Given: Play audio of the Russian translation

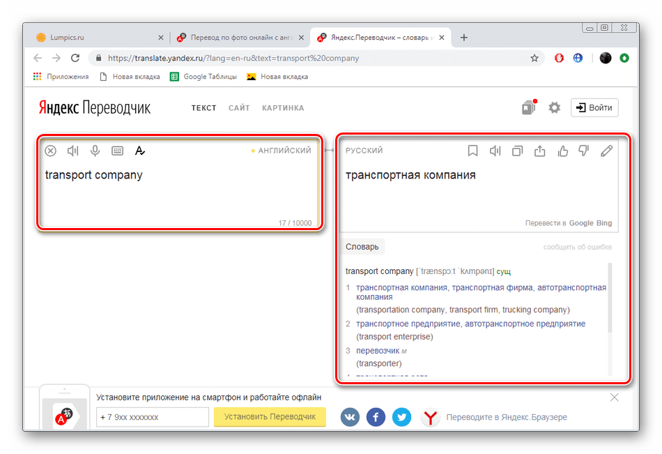Looking at the screenshot, I should point(495,151).
